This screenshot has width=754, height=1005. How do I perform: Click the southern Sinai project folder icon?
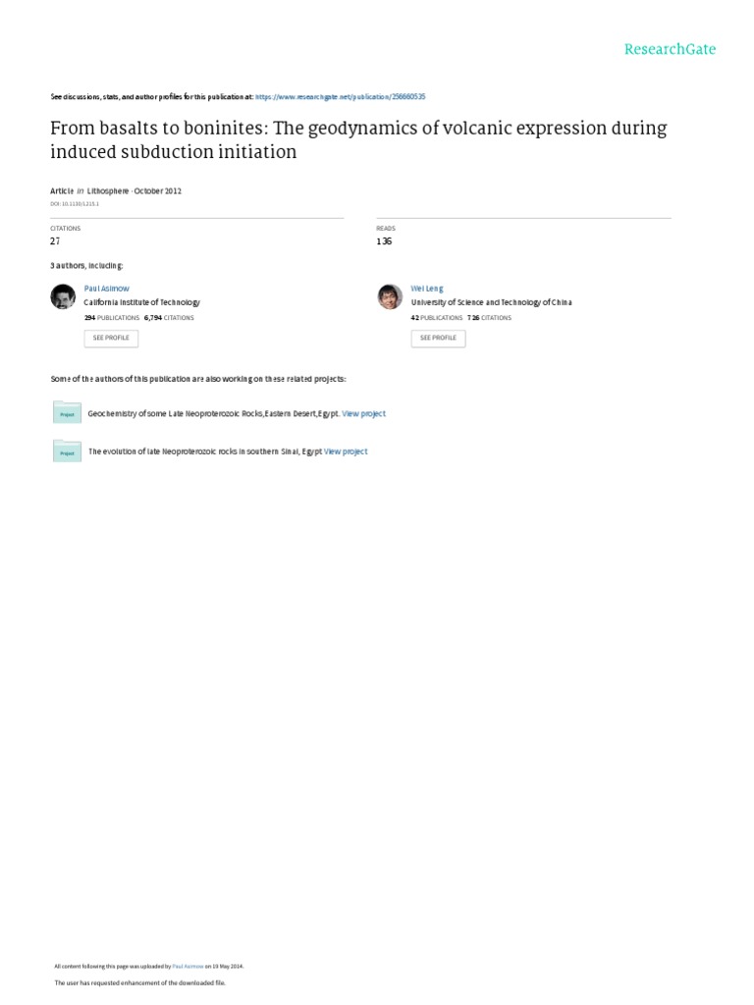pyautogui.click(x=67, y=450)
